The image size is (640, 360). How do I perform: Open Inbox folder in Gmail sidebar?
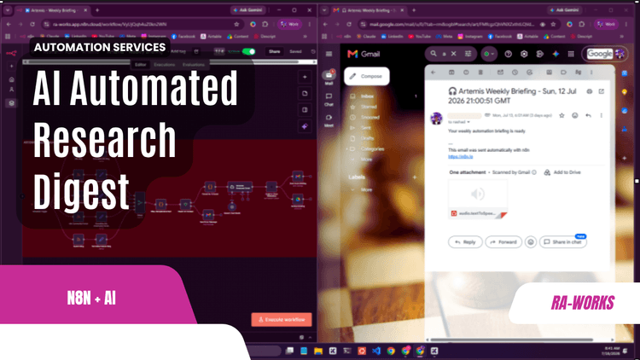(x=367, y=96)
